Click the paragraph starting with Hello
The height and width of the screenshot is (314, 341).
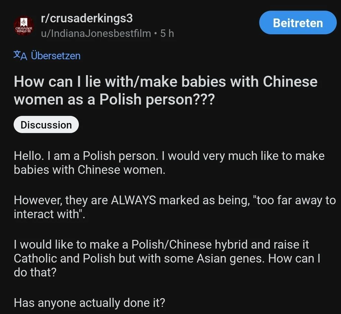pyautogui.click(x=169, y=163)
